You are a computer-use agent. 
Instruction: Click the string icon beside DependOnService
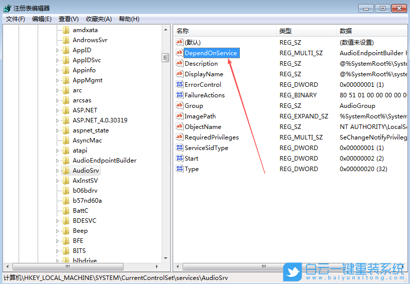(179, 53)
